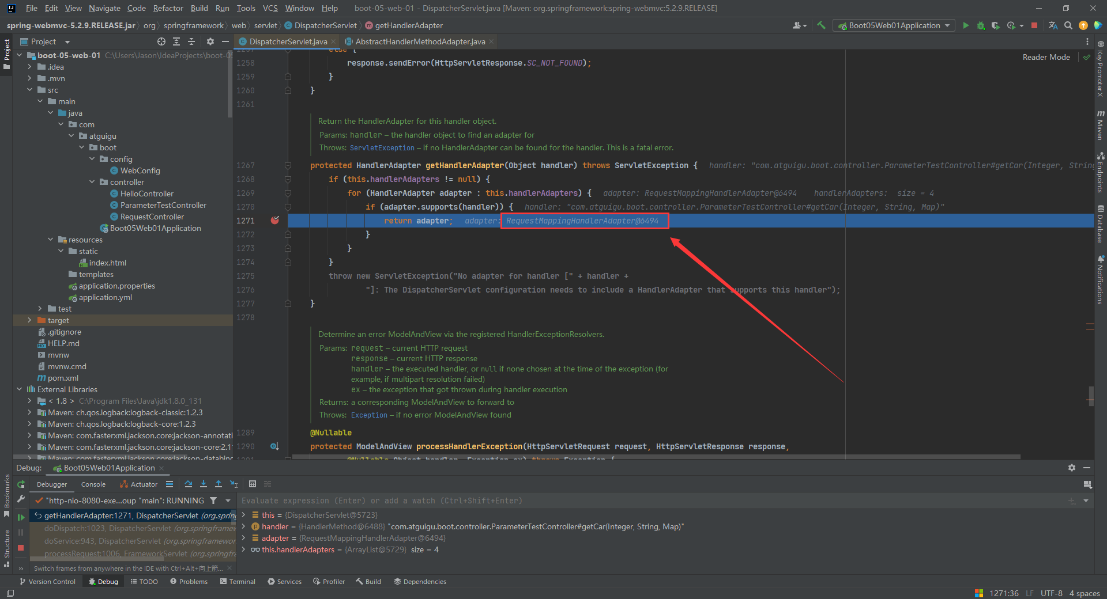This screenshot has width=1107, height=599.
Task: Select the doDispatch:1023 stack frame
Action: pos(133,528)
